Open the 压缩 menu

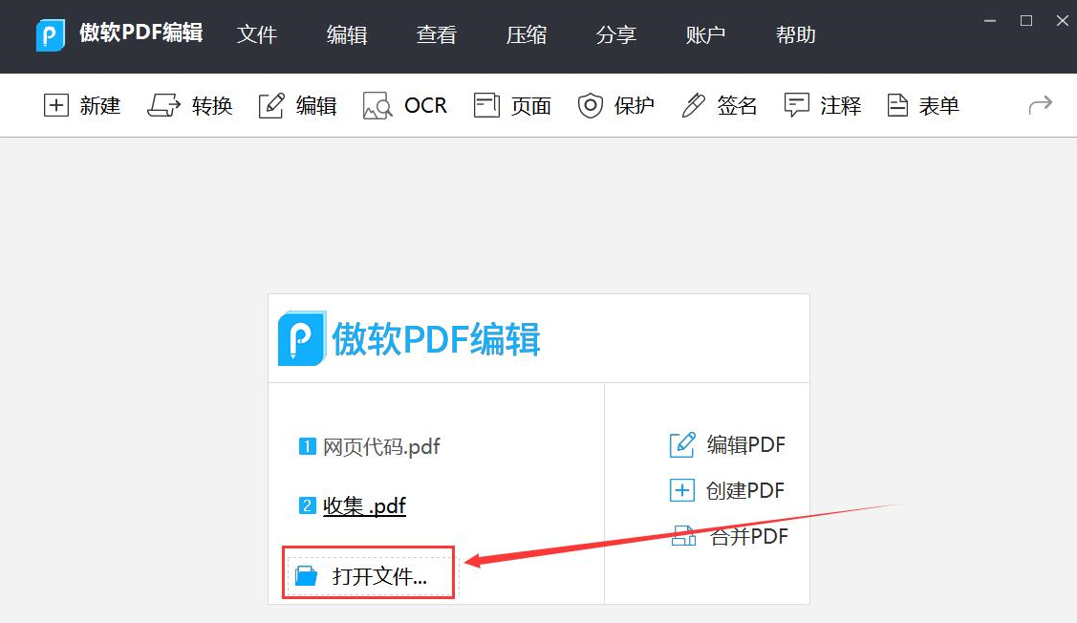(527, 35)
